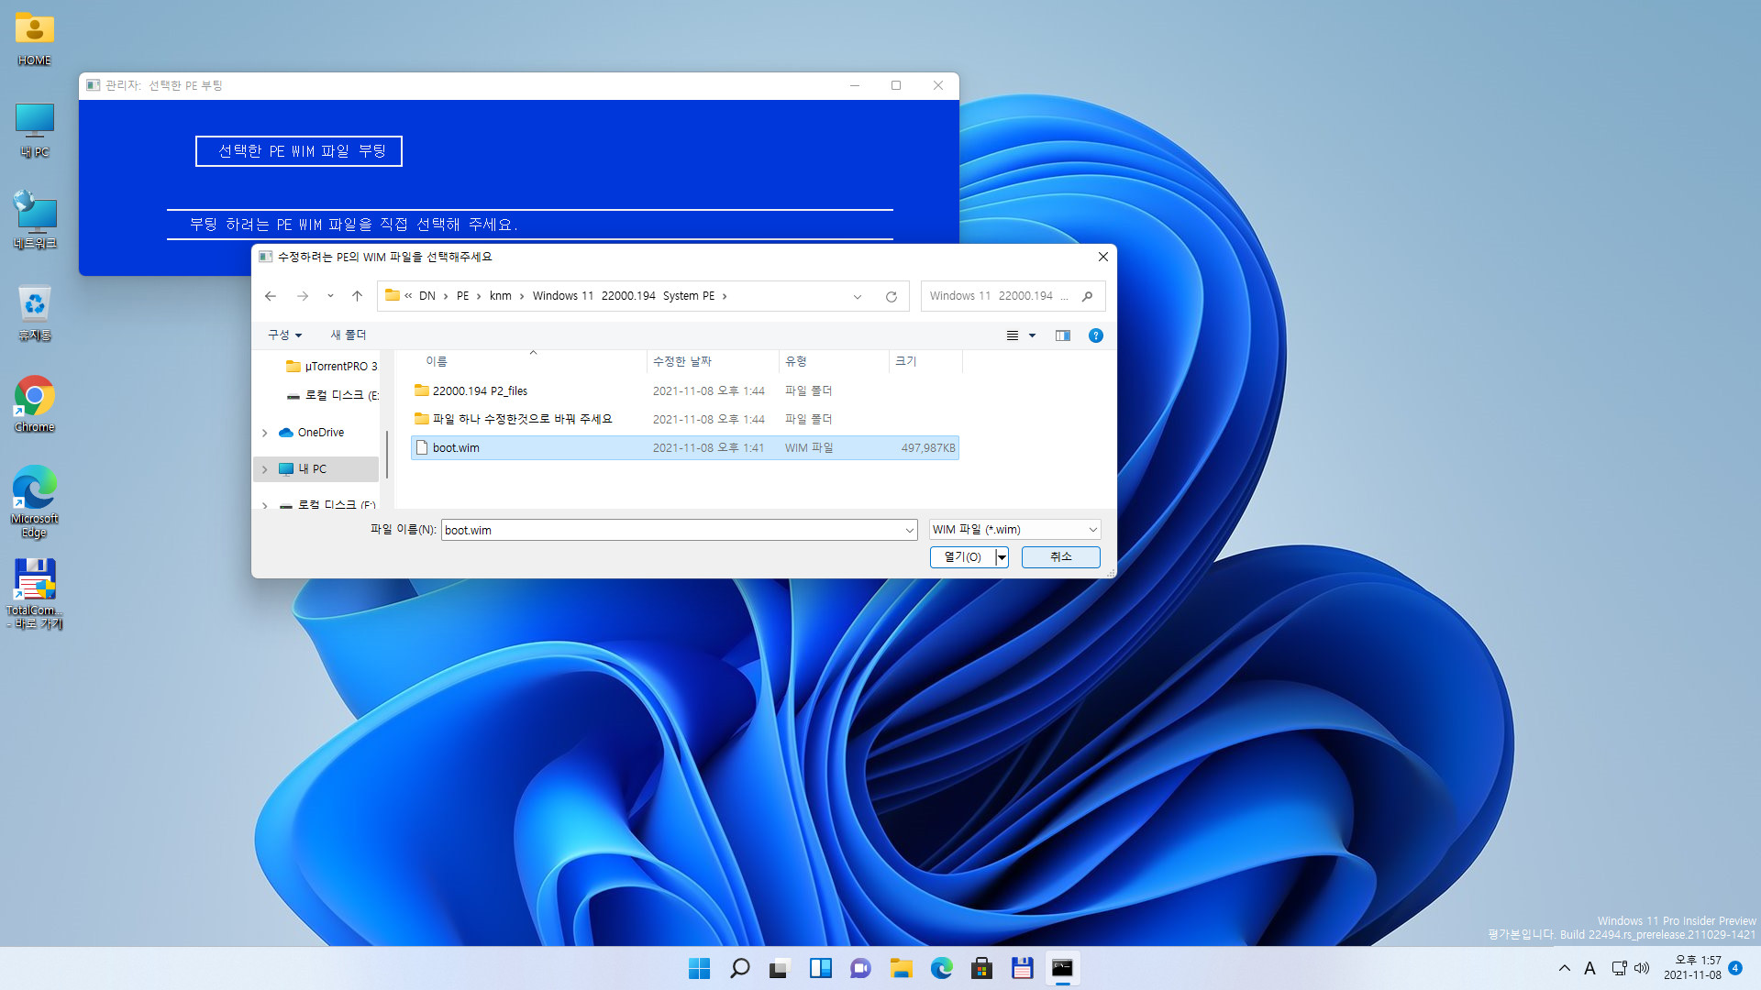Open Microsoft Store from the taskbar
This screenshot has width=1761, height=990.
pos(981,969)
